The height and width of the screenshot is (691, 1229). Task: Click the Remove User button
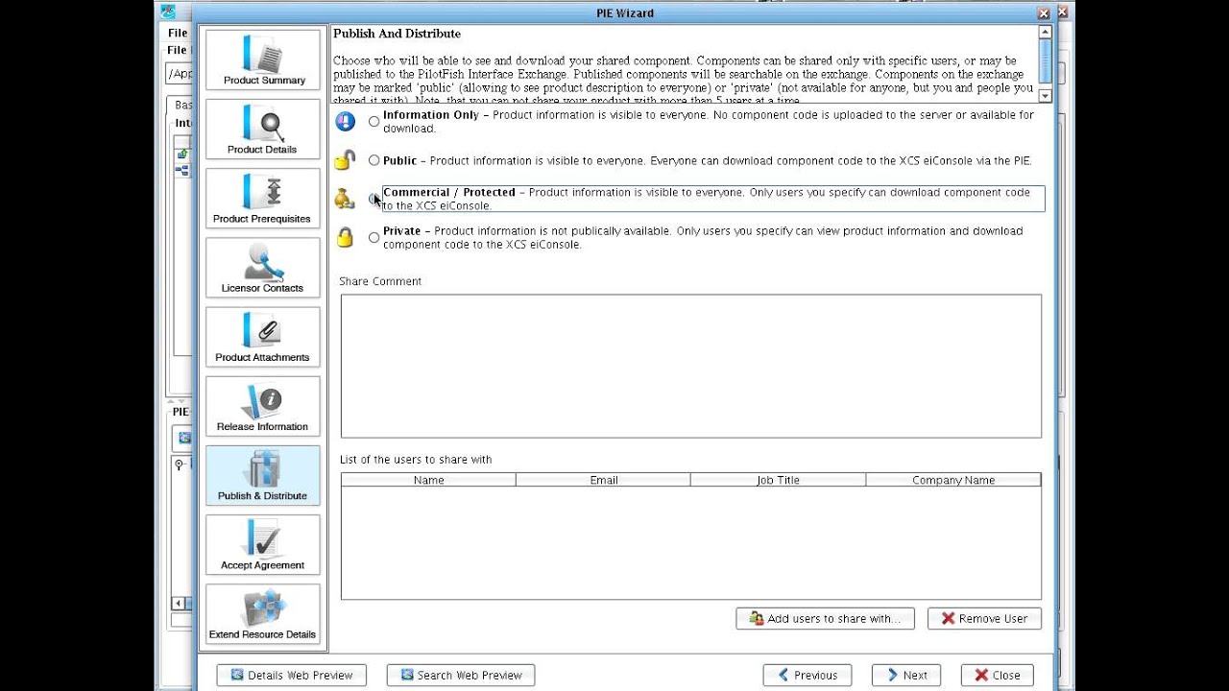[x=984, y=619]
